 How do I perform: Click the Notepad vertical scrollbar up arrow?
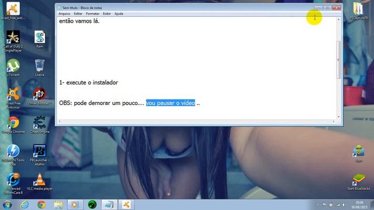[338, 19]
